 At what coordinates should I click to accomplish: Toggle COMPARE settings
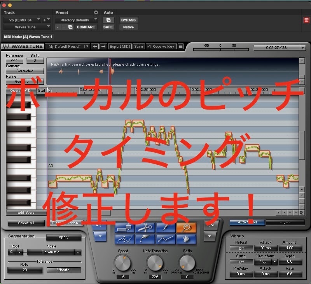click(x=86, y=27)
